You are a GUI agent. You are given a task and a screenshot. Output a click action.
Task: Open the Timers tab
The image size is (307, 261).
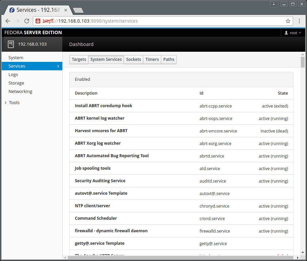(152, 60)
